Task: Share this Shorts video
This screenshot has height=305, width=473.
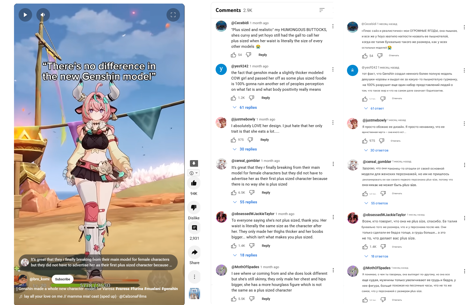Action: coord(194,252)
